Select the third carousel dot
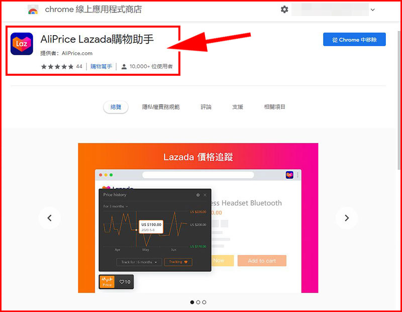 (204, 302)
